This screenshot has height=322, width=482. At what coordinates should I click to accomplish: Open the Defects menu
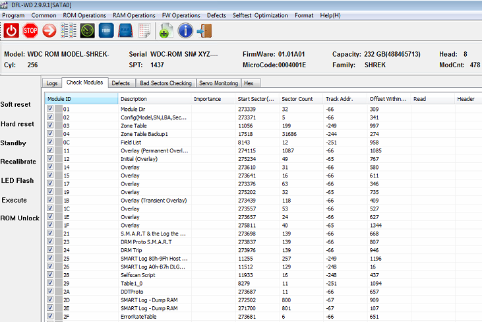(216, 15)
